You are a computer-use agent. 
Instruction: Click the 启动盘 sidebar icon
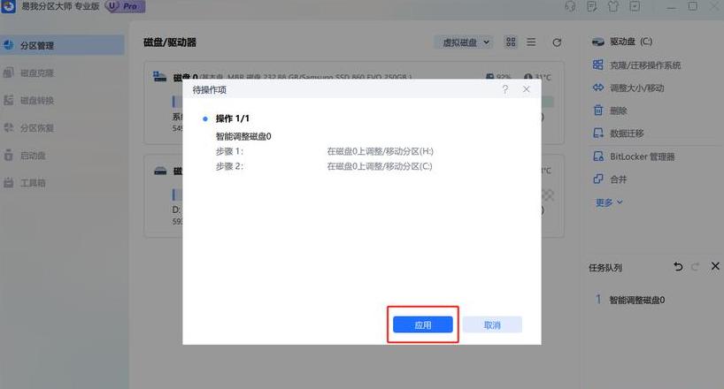click(8, 155)
